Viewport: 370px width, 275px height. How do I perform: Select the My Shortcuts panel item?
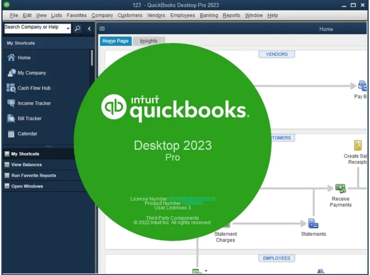click(x=39, y=154)
